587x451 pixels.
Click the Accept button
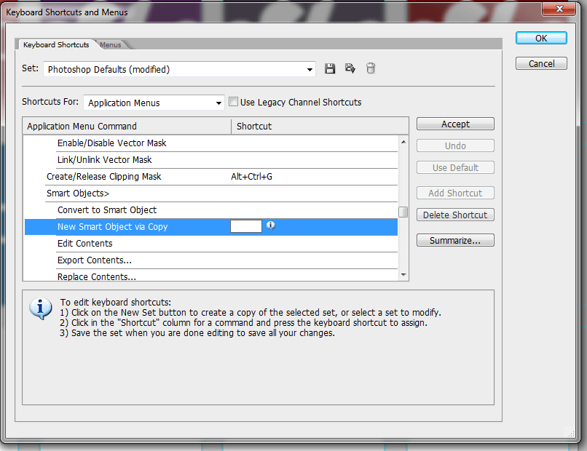[x=454, y=124]
